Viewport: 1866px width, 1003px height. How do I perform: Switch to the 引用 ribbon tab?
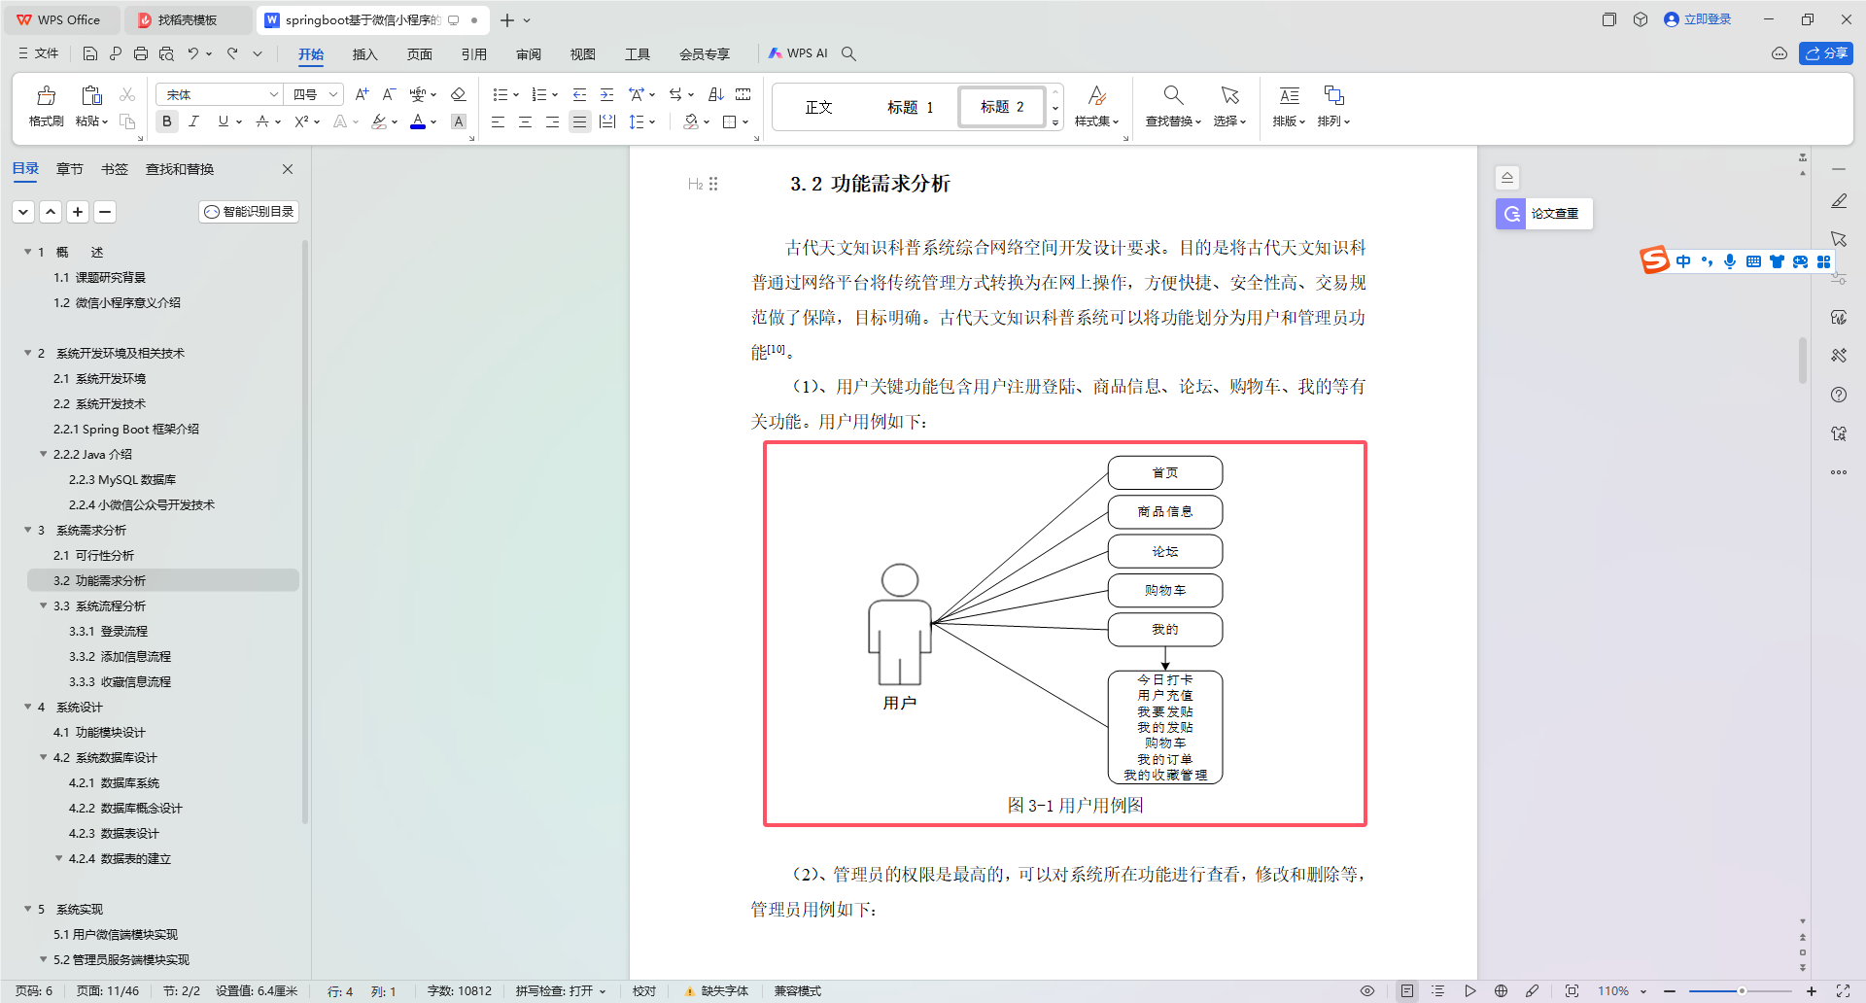(473, 54)
